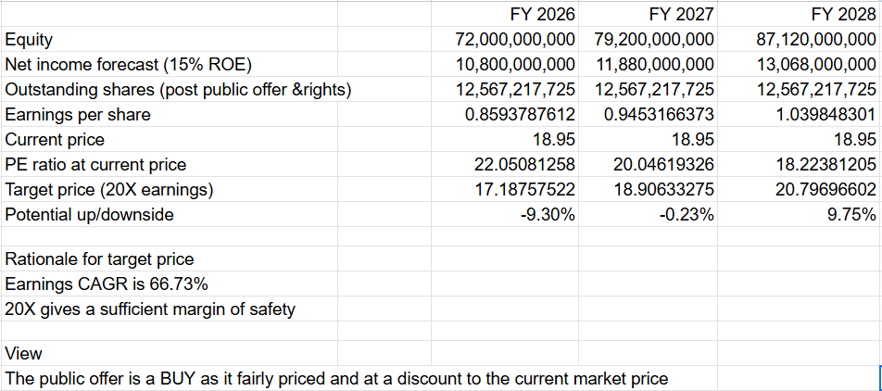Click the Net income forecast label cell
The width and height of the screenshot is (882, 391).
128,65
